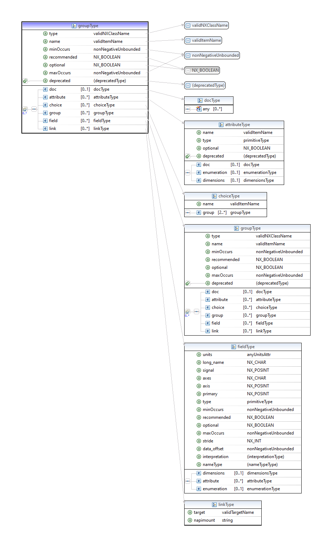Open the NX_BOOLEAN simple type box
Image resolution: width=332 pixels, height=547 pixels.
pyautogui.click(x=202, y=70)
